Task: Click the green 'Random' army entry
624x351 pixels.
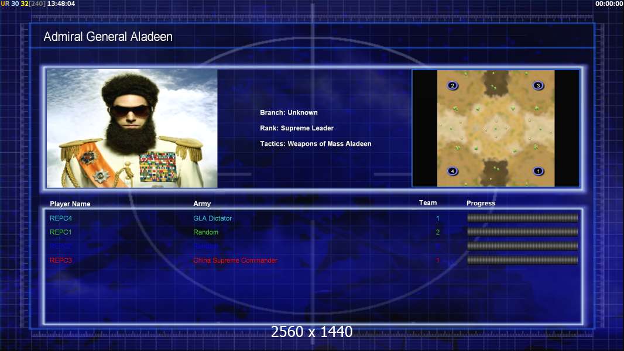Action: (x=205, y=232)
